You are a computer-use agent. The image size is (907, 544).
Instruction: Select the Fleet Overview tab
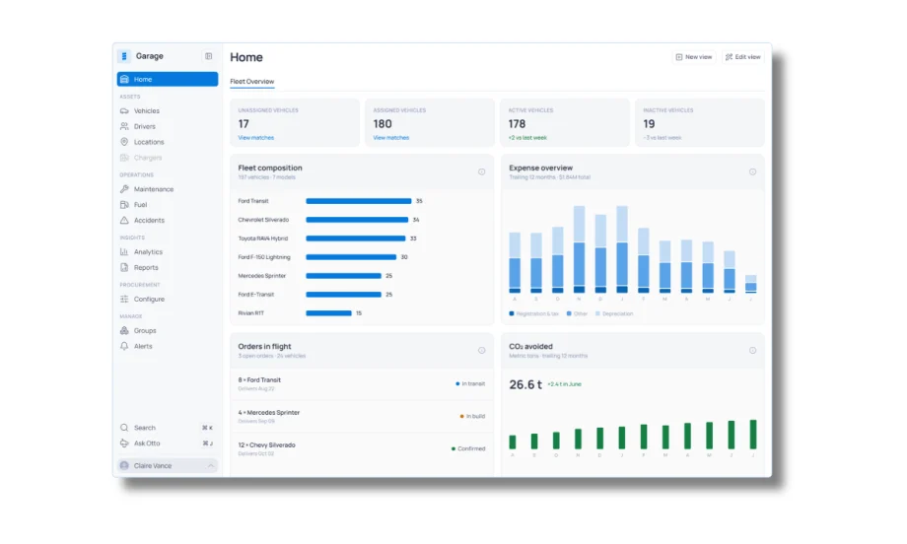(252, 82)
